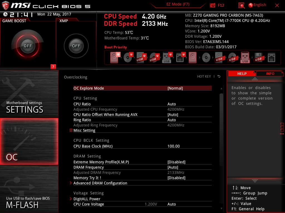Screen dimensions: 285x213
Task: Toggle the GAME BOOST knob on
Action: coord(28,46)
